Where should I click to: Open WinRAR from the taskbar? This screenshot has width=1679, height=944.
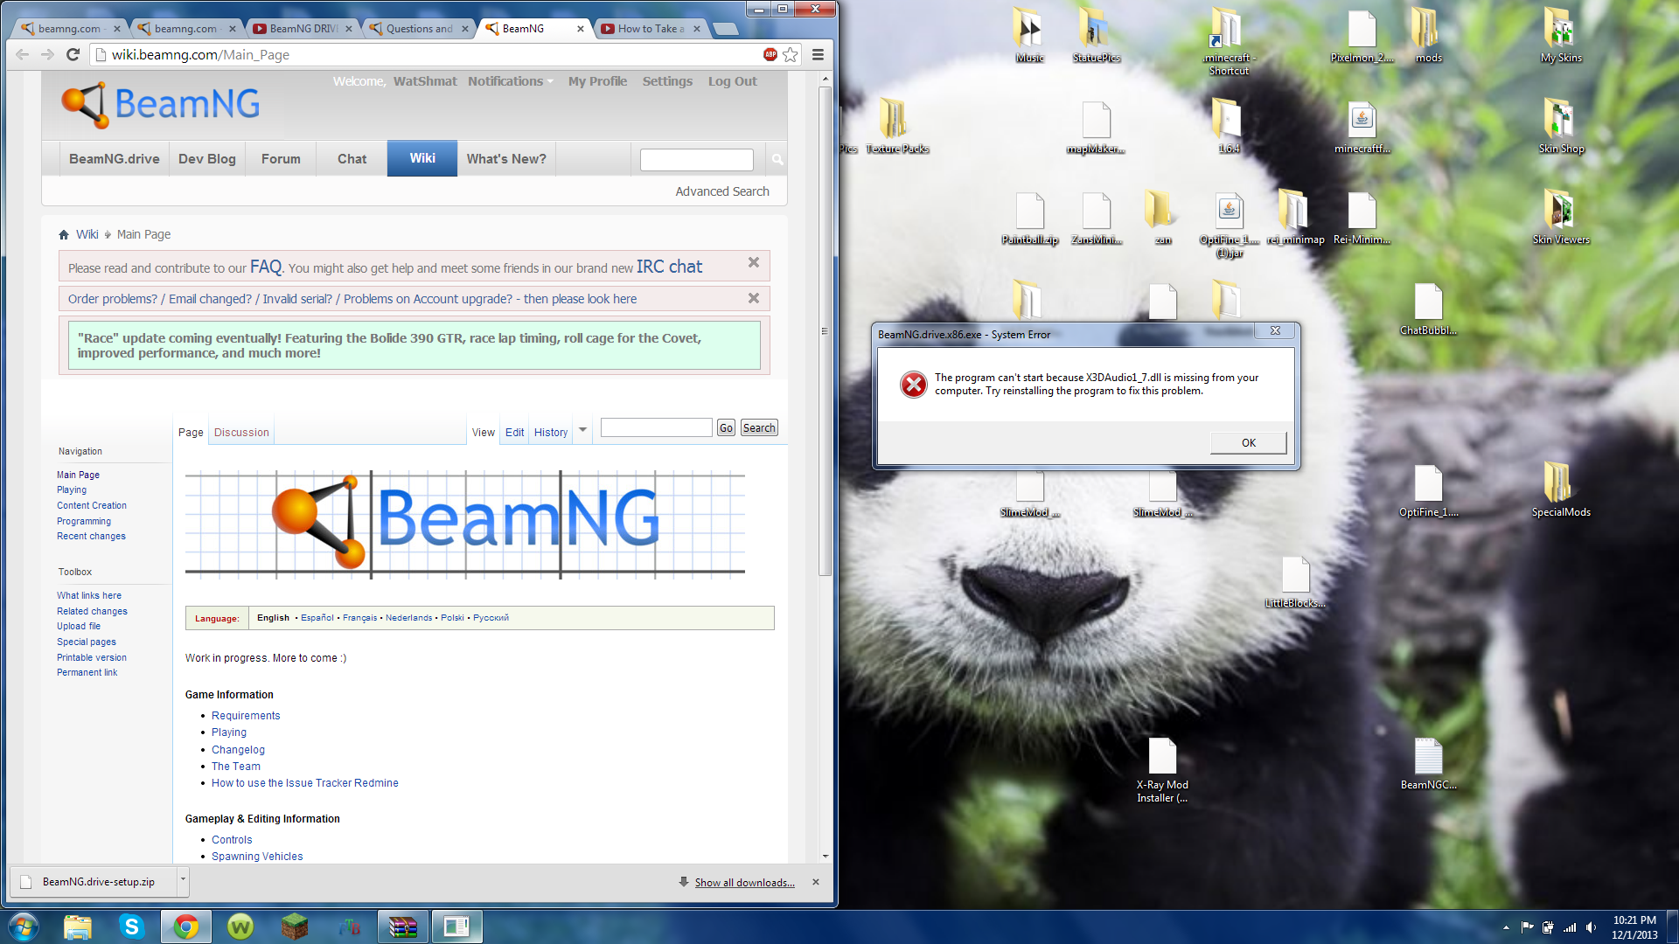point(403,927)
